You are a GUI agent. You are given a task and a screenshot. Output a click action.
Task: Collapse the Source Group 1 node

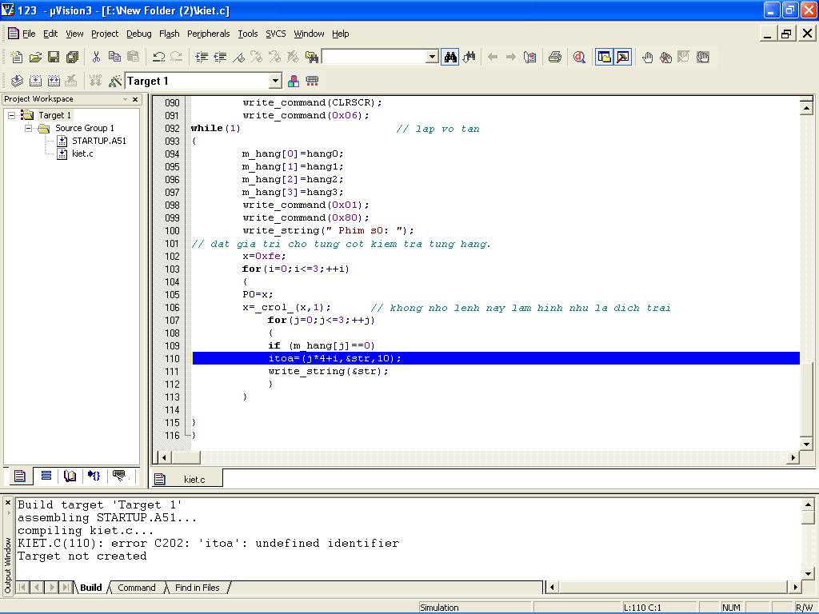(x=28, y=128)
